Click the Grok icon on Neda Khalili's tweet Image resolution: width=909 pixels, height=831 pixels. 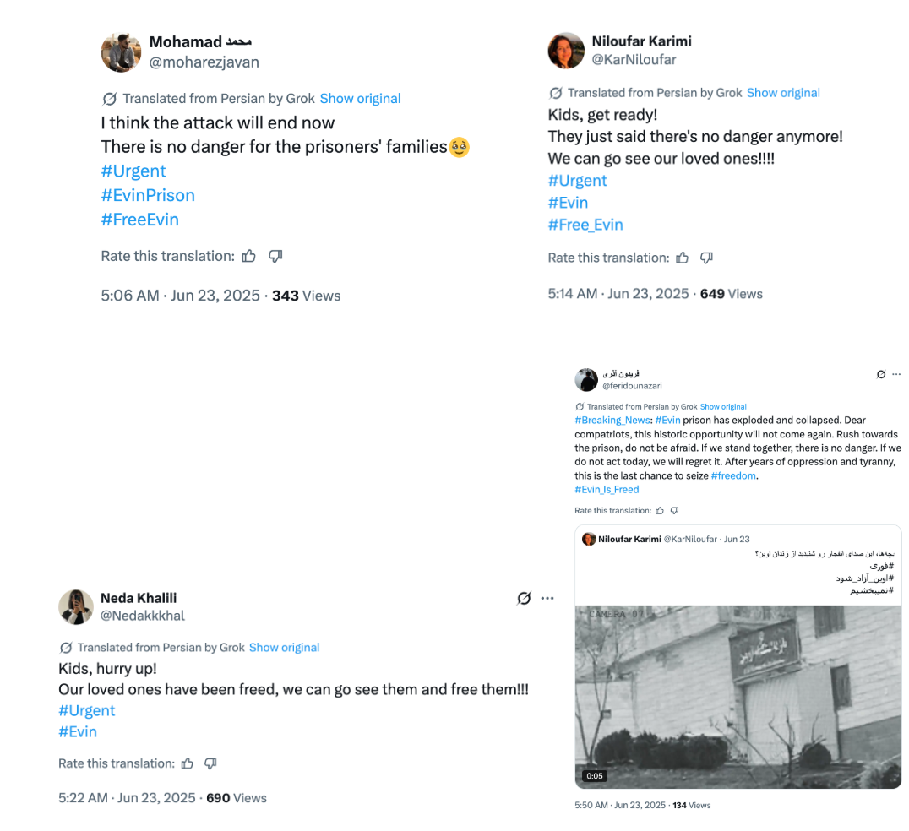coord(524,599)
